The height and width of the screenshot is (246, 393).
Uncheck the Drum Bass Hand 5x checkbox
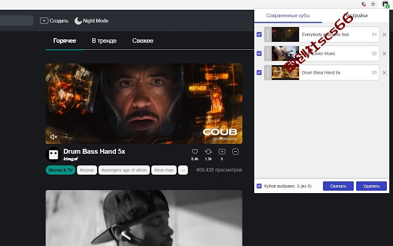point(259,73)
